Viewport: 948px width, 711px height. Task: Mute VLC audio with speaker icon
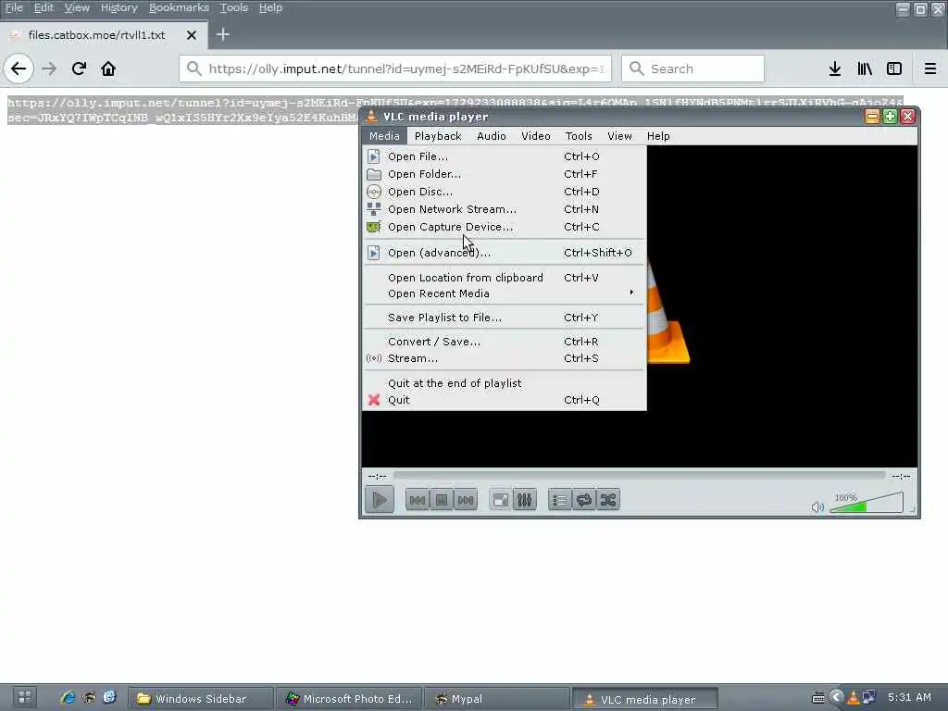coord(817,506)
